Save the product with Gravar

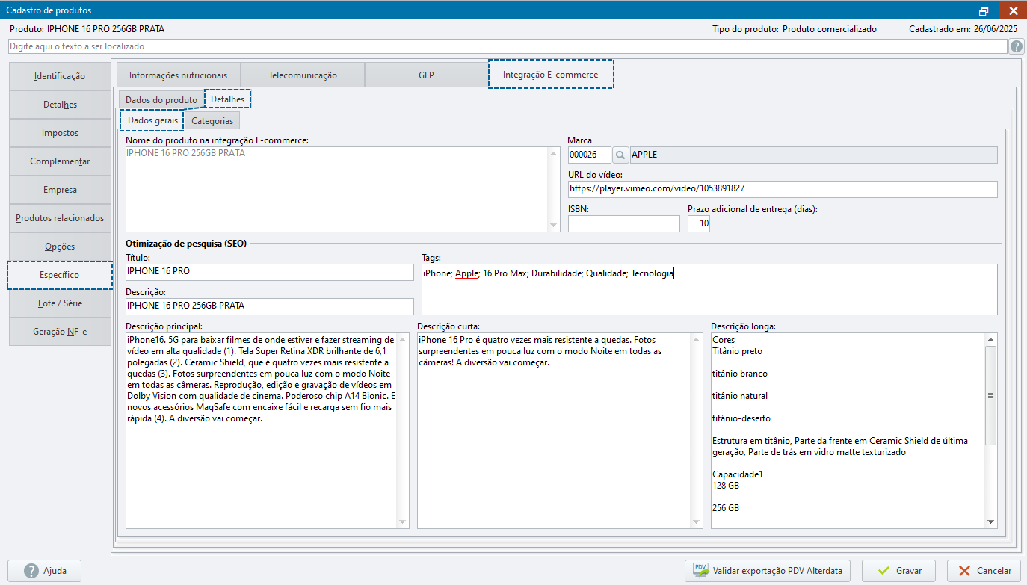(x=898, y=571)
